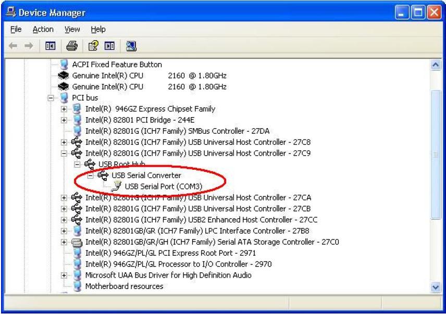Click the Device Manager title bar icon

click(11, 12)
